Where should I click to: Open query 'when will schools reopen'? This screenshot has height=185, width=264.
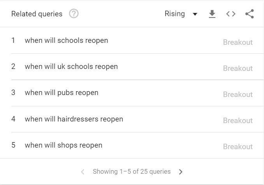coord(66,41)
